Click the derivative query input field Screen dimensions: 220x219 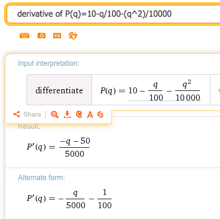pos(114,14)
